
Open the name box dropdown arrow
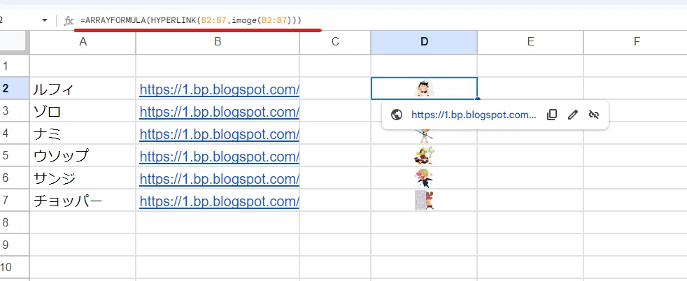pos(44,20)
